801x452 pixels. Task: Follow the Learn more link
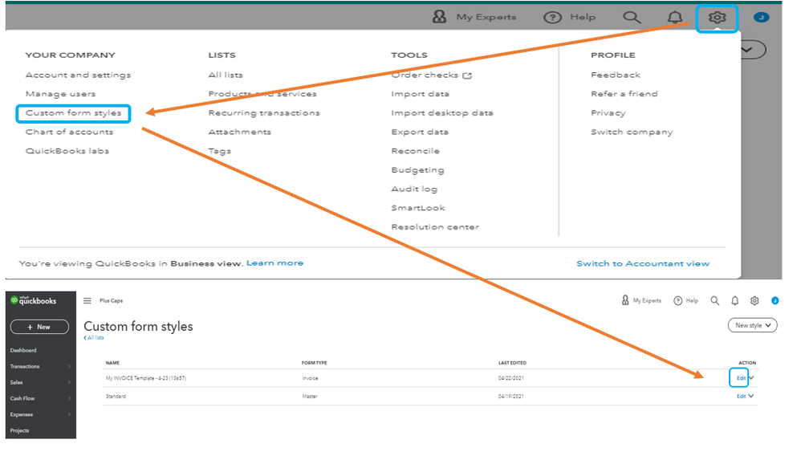click(x=274, y=263)
